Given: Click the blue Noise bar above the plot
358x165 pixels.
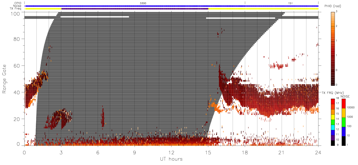Looking at the screenshot, I should (171, 6).
